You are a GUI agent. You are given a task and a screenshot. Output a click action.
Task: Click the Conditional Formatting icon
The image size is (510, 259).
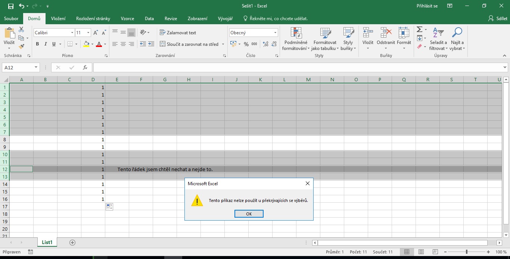(296, 33)
